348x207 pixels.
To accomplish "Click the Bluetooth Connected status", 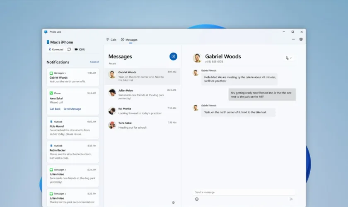I will [x=56, y=49].
